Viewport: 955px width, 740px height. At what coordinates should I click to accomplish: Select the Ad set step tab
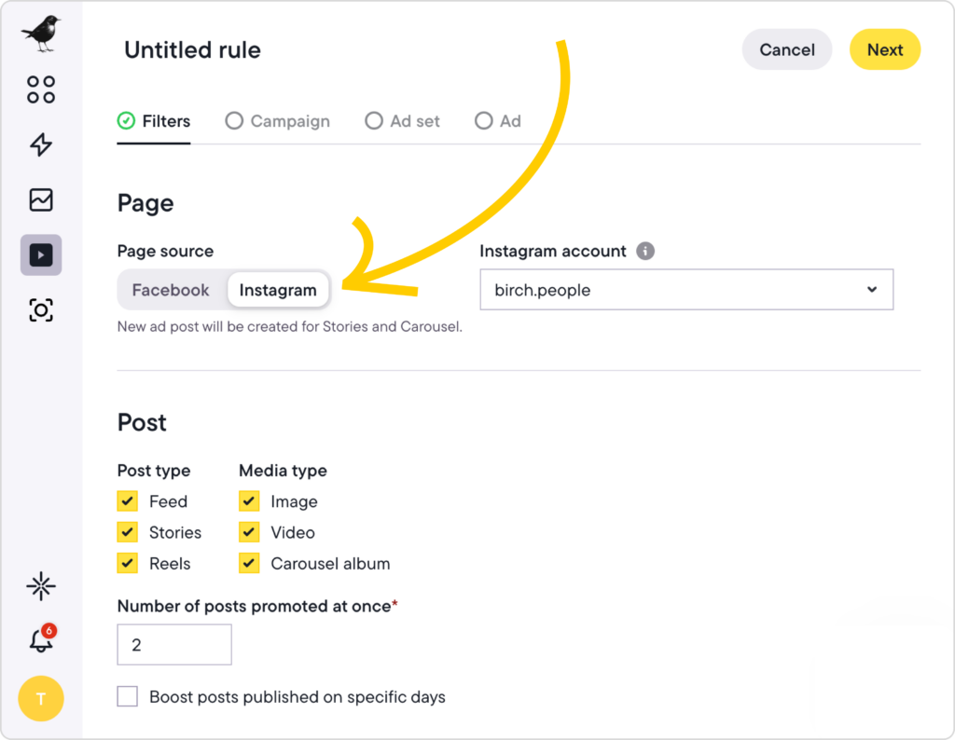click(402, 121)
